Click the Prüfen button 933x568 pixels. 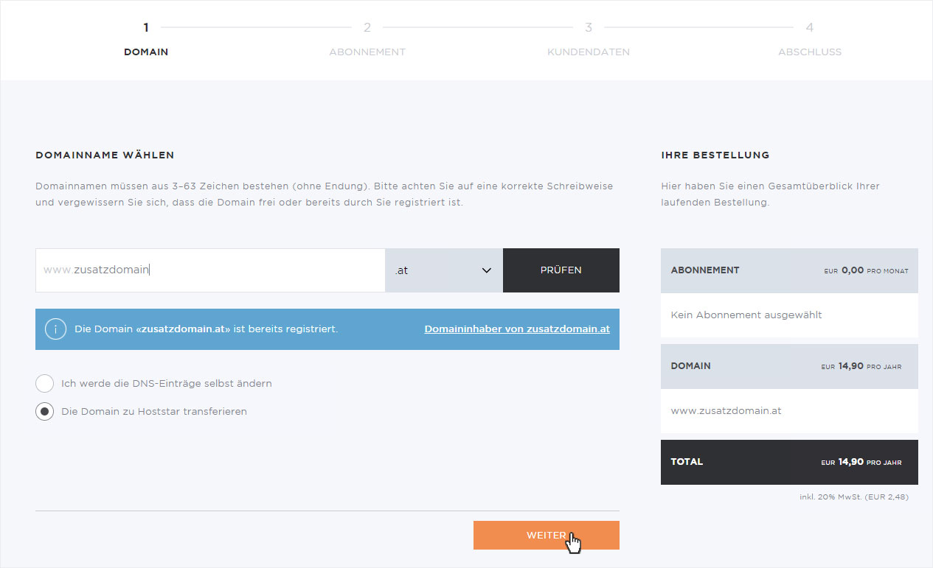(x=561, y=270)
